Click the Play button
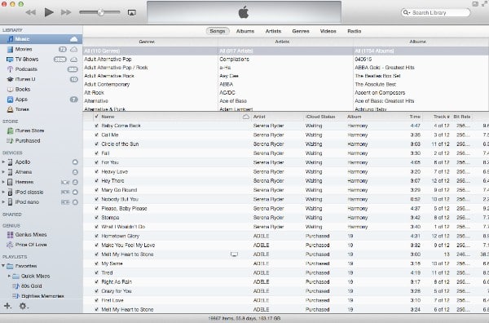The width and height of the screenshot is (489, 323). click(49, 12)
